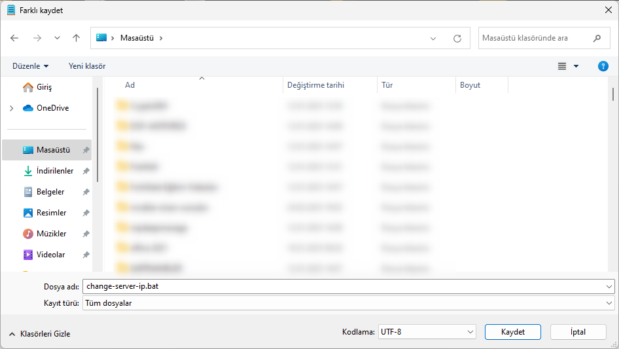Open the recent locations dropdown arrow
The image size is (619, 349).
pos(57,38)
